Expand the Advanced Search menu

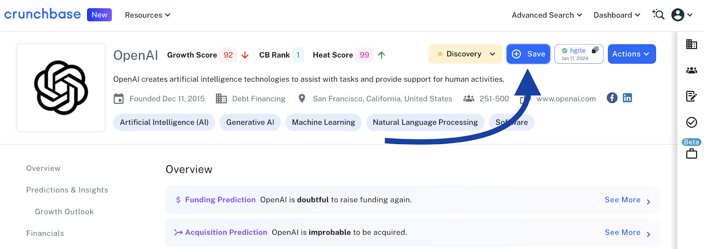(547, 15)
